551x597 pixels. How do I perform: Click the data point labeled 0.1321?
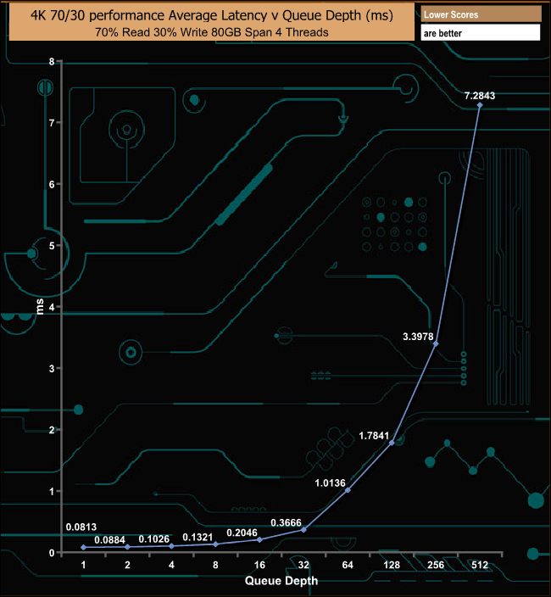point(215,544)
